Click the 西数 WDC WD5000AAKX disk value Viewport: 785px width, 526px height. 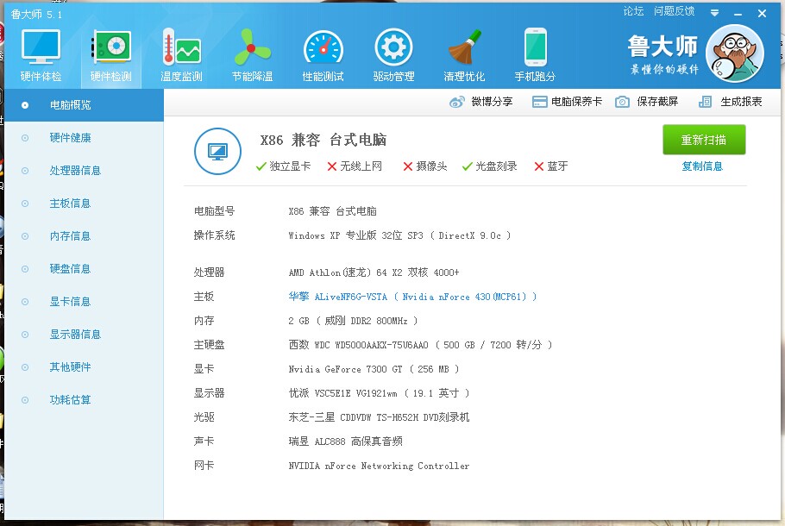[420, 345]
